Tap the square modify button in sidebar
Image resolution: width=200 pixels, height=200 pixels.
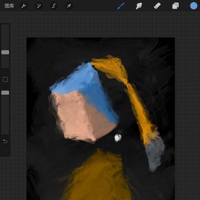(5, 79)
